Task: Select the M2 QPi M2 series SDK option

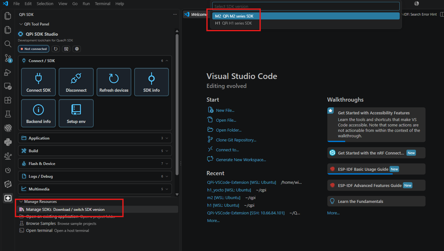Action: pos(306,16)
